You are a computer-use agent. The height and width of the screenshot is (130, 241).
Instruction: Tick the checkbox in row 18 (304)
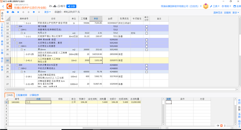pos(146,43)
